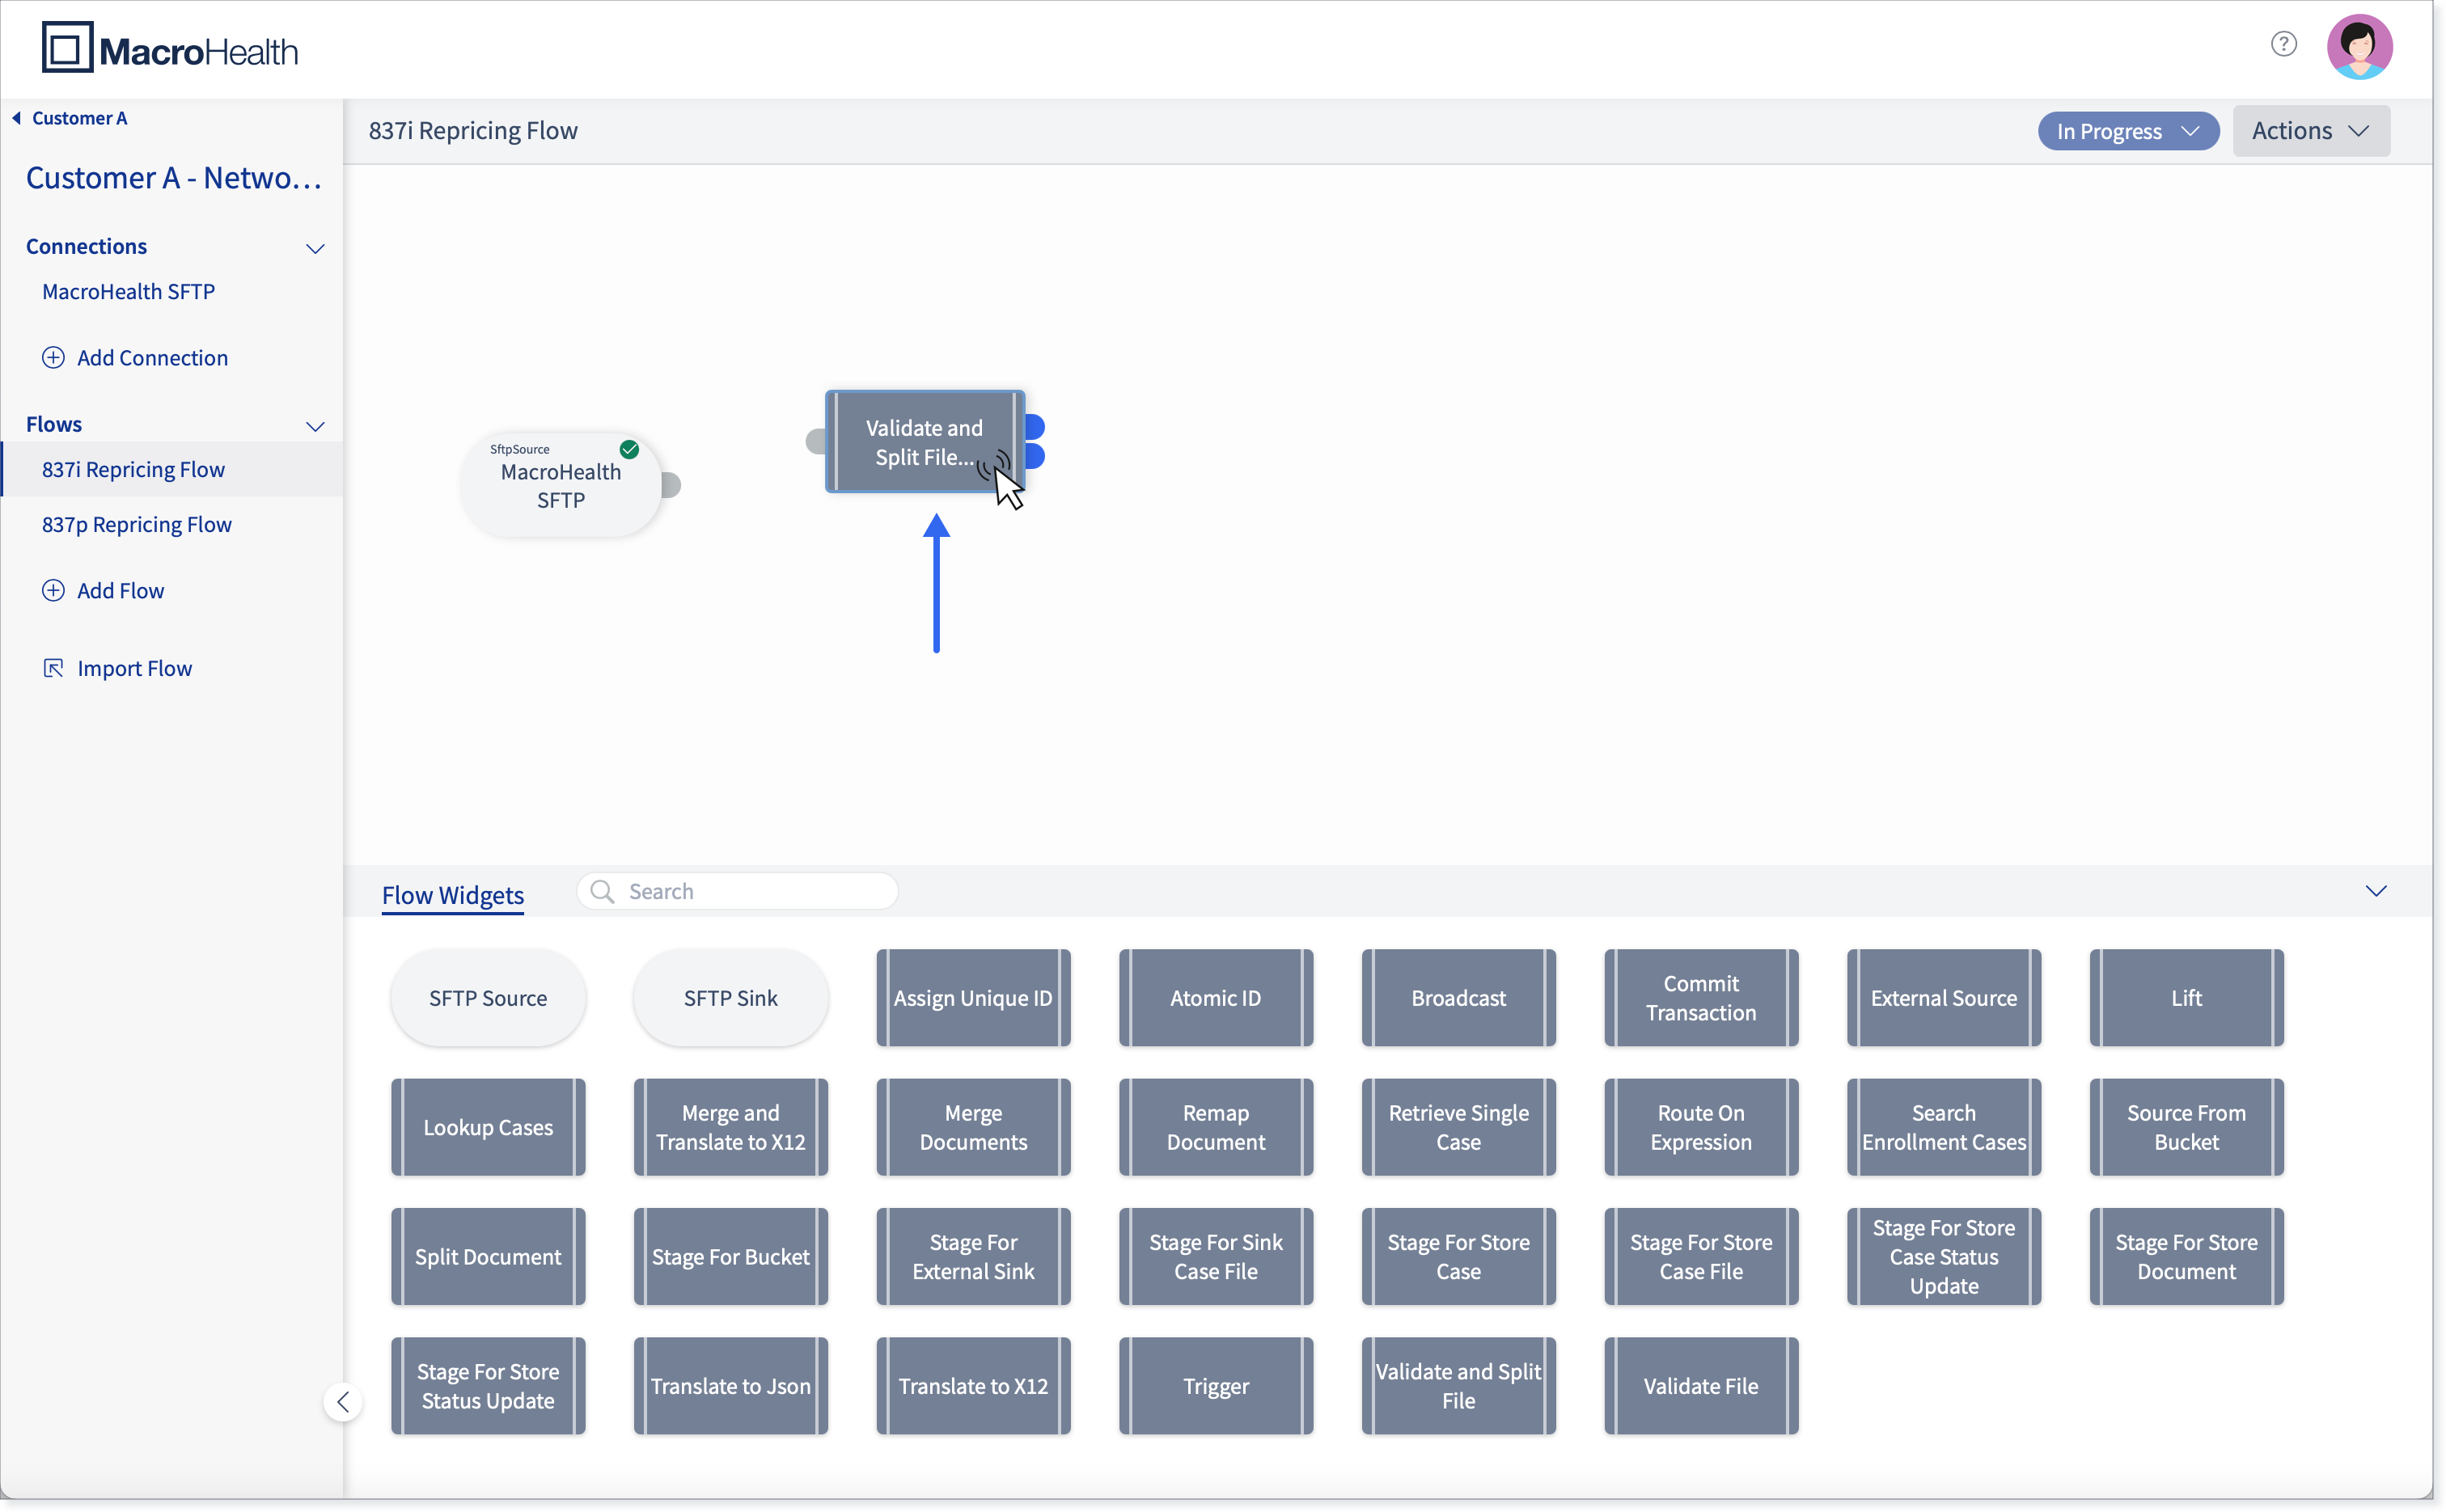Viewport: 2446px width, 1512px height.
Task: Click the green check status on SftpSource node
Action: pos(629,449)
